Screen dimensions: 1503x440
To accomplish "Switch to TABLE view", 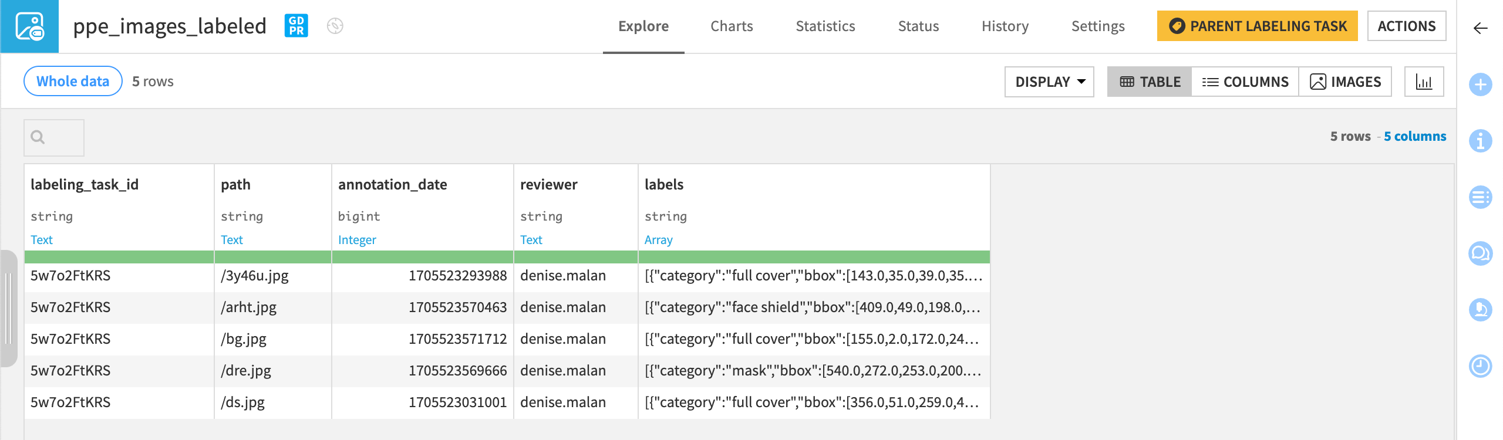I will (x=1150, y=82).
